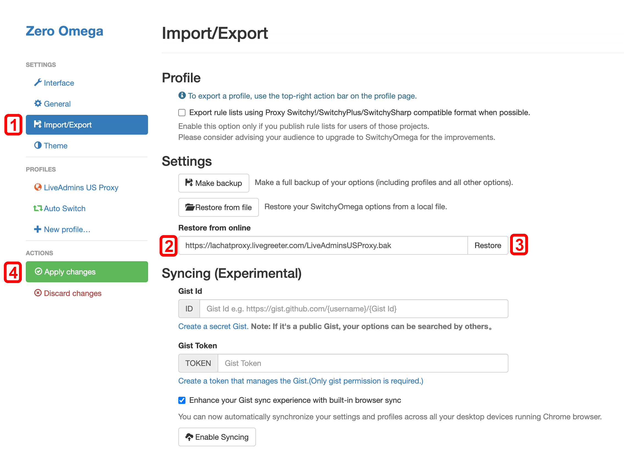Click the info icon in the Profile section
This screenshot has width=624, height=462.
182,95
